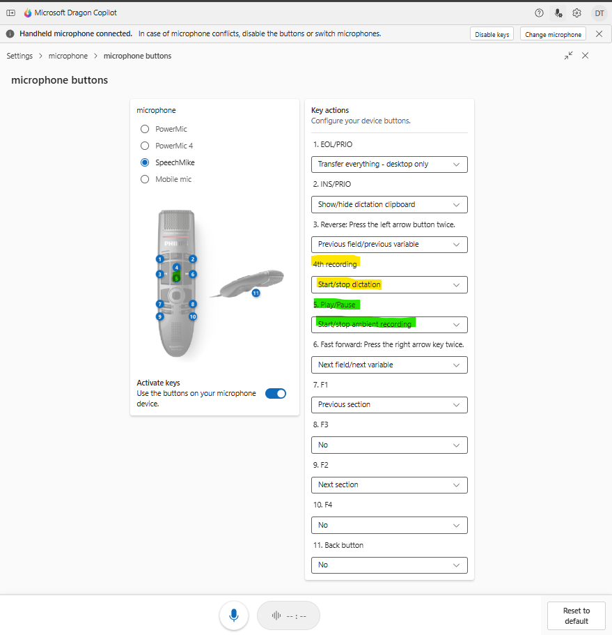Image resolution: width=612 pixels, height=635 pixels.
Task: Click the SpeechMike front view image
Action: tap(176, 284)
